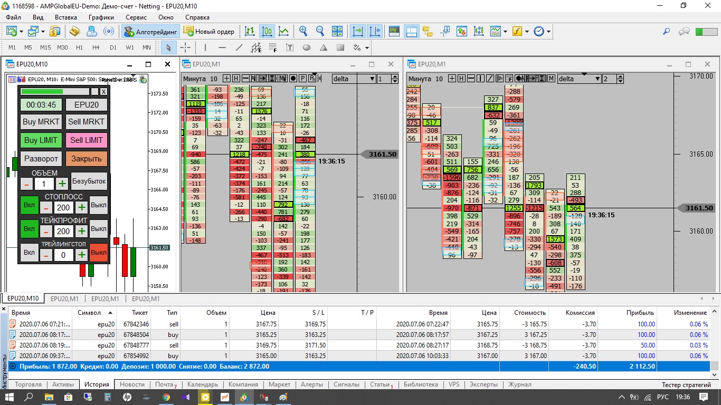The image size is (721, 405).
Task: Select the triangle shape tool
Action: [x=324, y=47]
